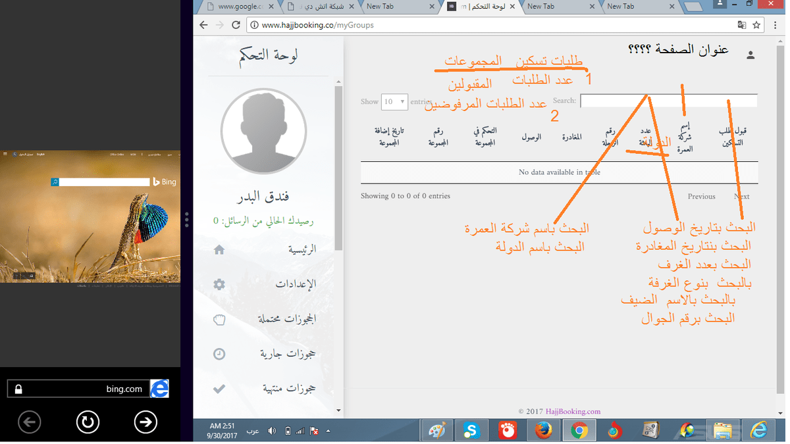The height and width of the screenshot is (444, 790).
Task: Click the checkmark icon beside حجوزات منتهية
Action: click(x=219, y=388)
